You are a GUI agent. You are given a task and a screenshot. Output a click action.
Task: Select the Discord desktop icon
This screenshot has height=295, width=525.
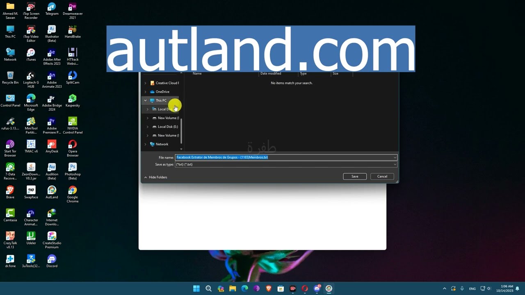52,261
